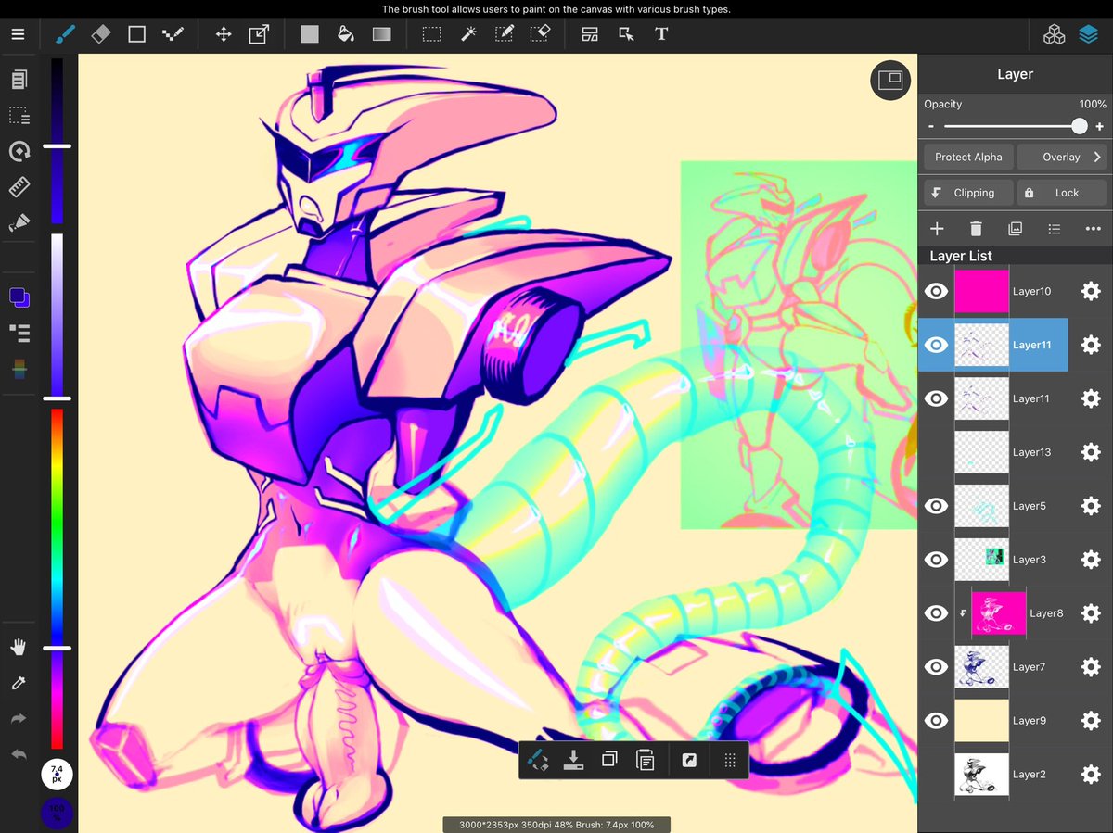Click the rainbow hue color bar

57,578
